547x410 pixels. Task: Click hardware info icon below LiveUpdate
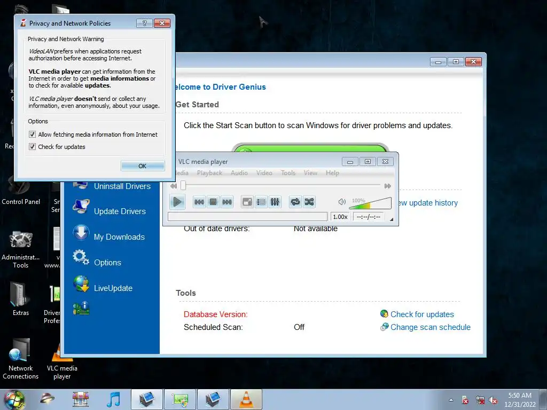coord(81,308)
